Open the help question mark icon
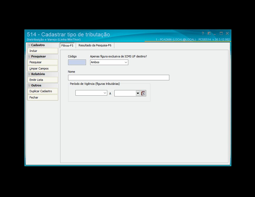The width and height of the screenshot is (255, 197). (203, 33)
